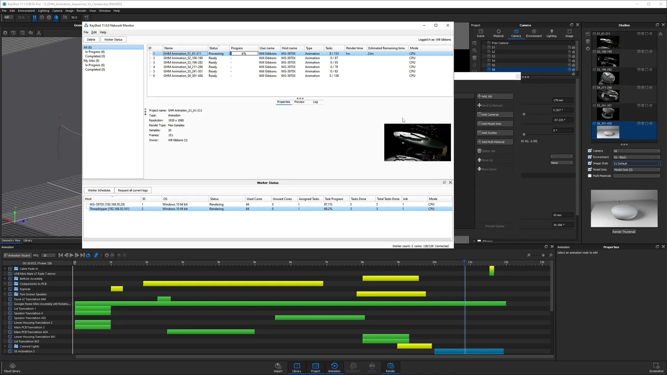Screen dimensions: 667x375
Task: Add new studio icon in Studios panel
Action: click(x=588, y=34)
